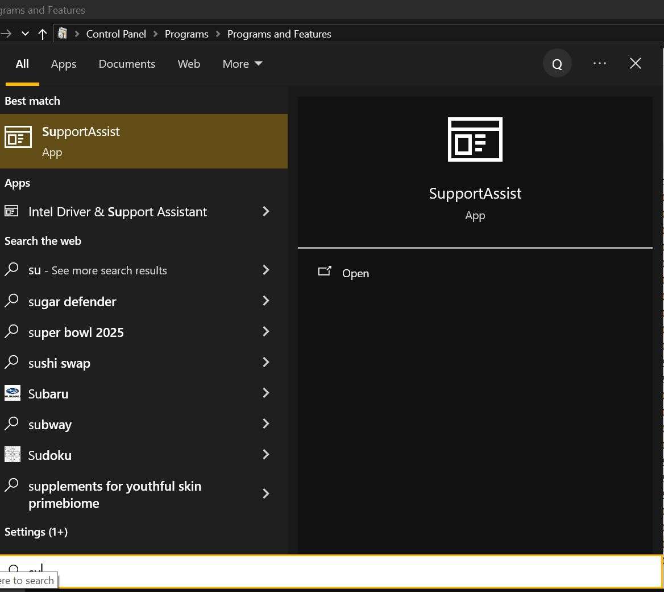This screenshot has height=592, width=664.
Task: Click the magnifier icon next to super bowl 2025
Action: 11,331
